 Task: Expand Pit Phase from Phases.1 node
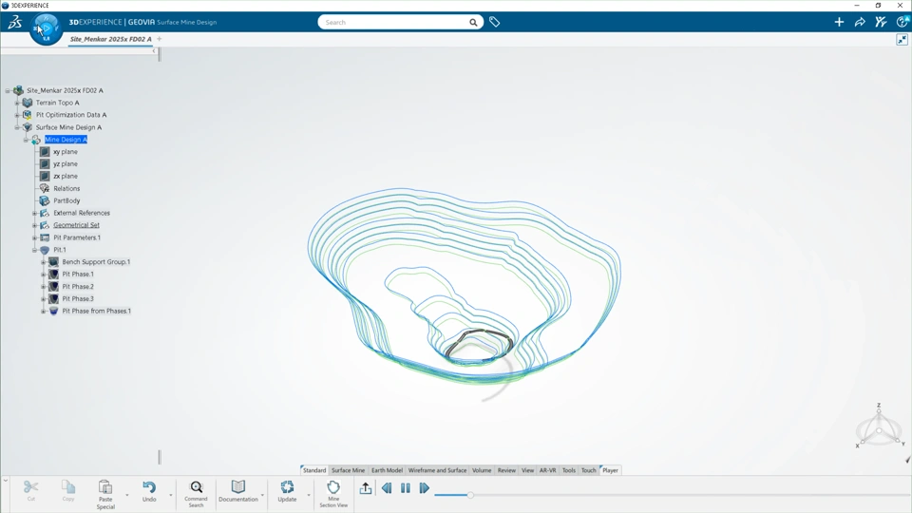[43, 312]
